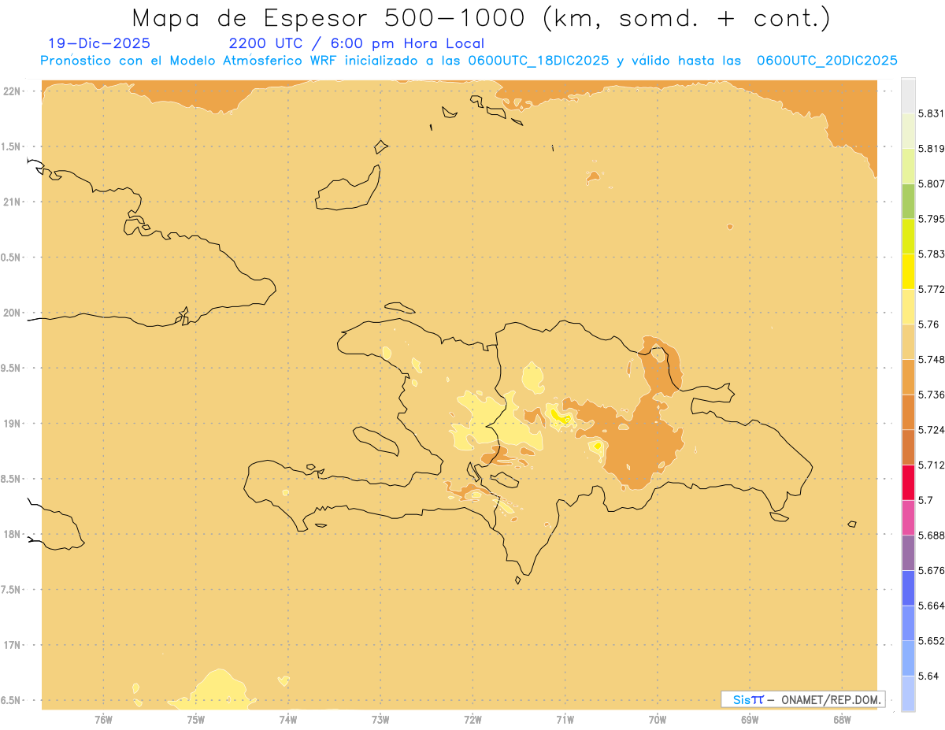Click the legend value 5.819
The image size is (945, 730).
[x=931, y=148]
